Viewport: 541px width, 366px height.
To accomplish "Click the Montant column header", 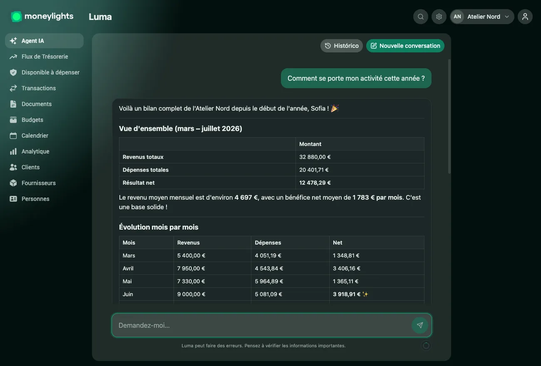I will pos(310,144).
